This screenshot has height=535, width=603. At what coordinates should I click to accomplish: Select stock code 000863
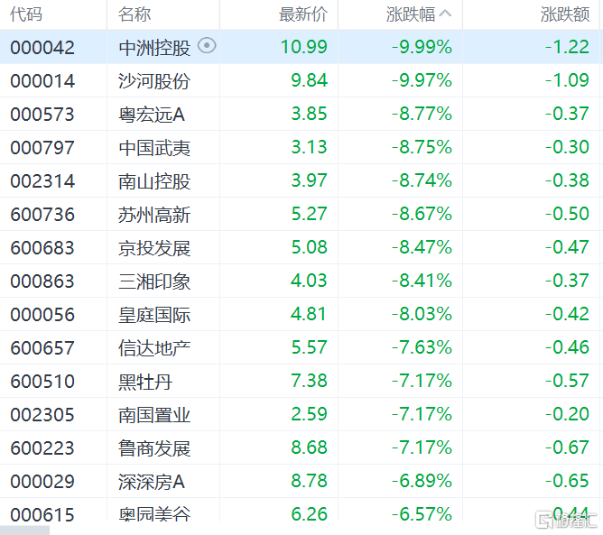click(x=42, y=281)
